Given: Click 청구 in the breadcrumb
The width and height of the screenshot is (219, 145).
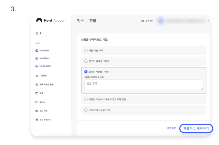Looking at the screenshot, I should coord(80,21).
